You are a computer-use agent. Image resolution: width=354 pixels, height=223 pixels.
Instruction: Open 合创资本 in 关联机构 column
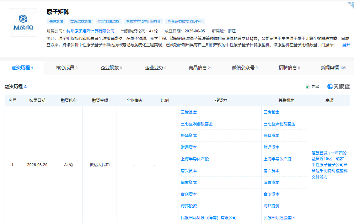(x=272, y=194)
